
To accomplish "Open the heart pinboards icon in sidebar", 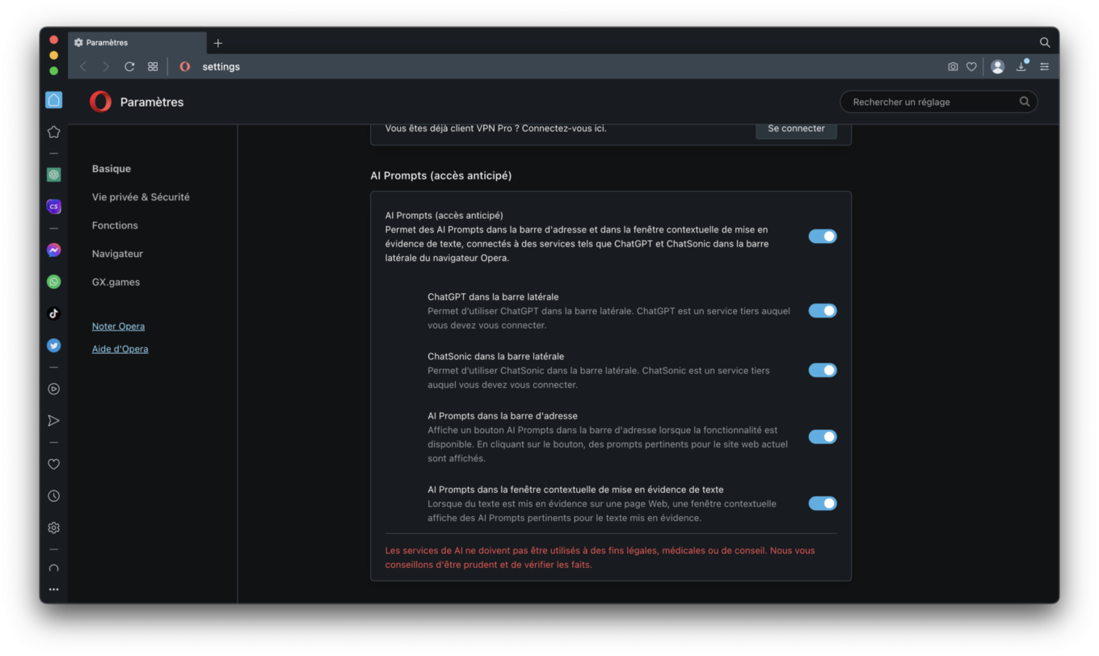I will click(53, 465).
